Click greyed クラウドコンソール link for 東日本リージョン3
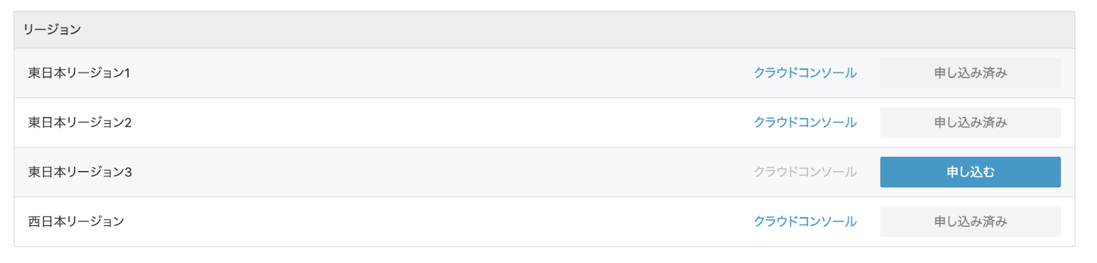1097x263 pixels. 805,172
